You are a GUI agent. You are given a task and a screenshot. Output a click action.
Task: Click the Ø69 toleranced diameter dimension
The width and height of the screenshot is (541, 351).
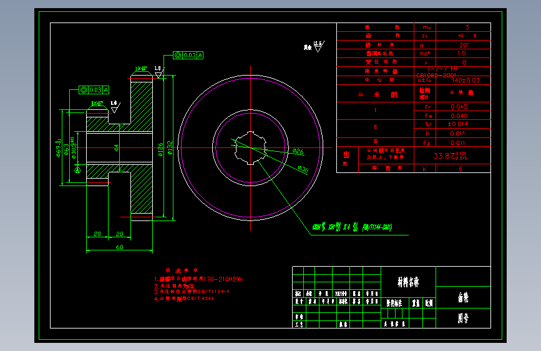click(x=58, y=147)
